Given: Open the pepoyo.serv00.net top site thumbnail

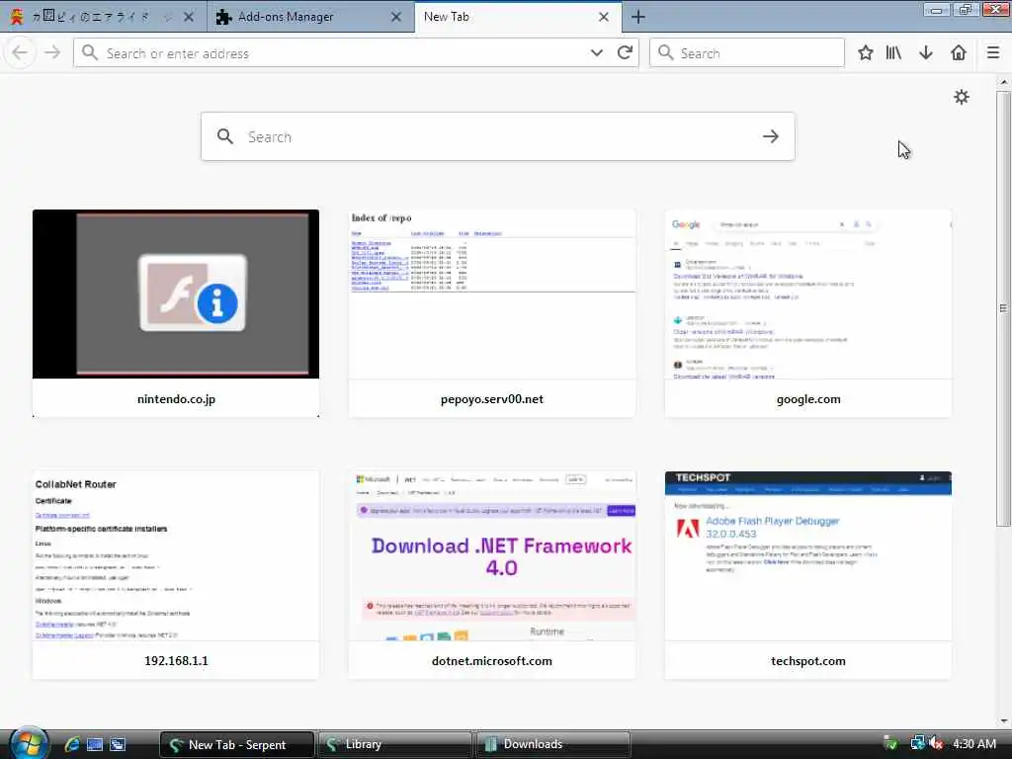Looking at the screenshot, I should tap(492, 294).
